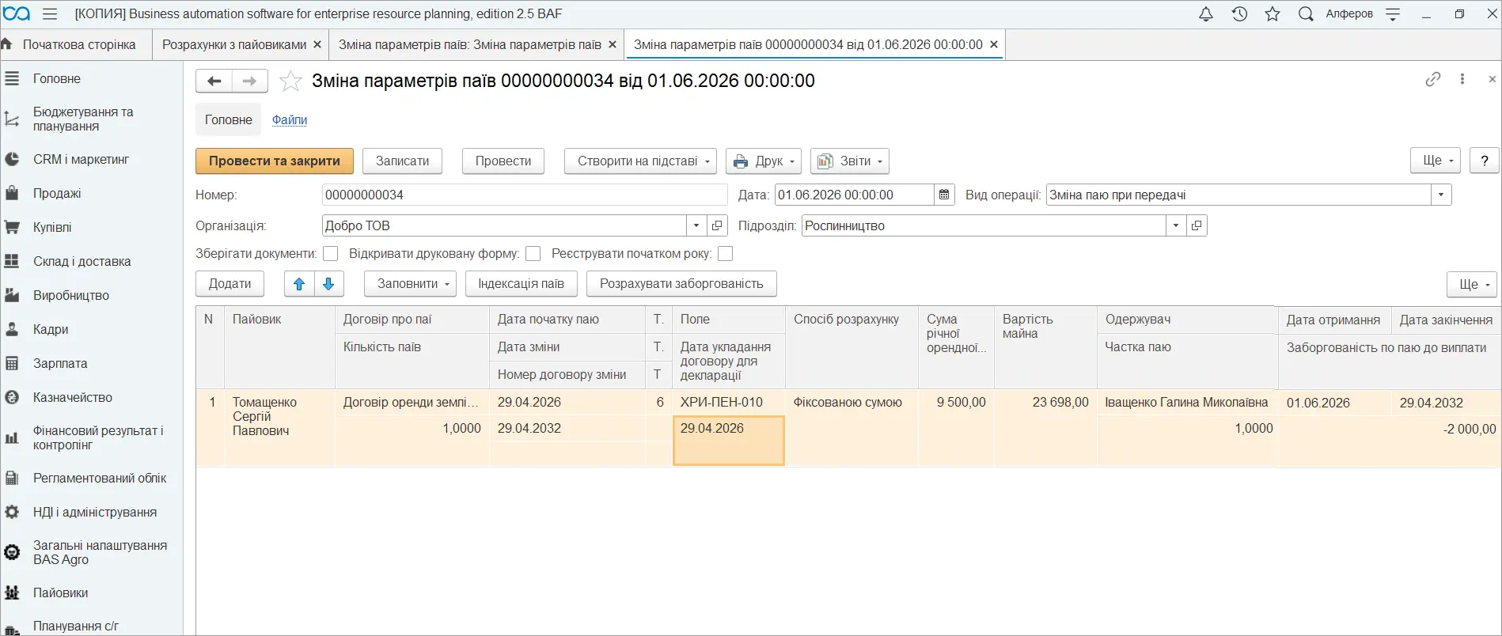Expand the Підрозділ dropdown arrow
Image resolution: width=1502 pixels, height=636 pixels.
tap(1176, 225)
